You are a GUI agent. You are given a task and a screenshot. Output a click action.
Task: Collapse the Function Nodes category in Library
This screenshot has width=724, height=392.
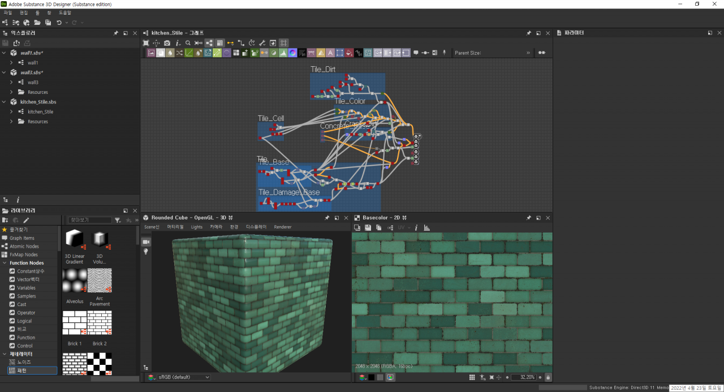tap(5, 263)
